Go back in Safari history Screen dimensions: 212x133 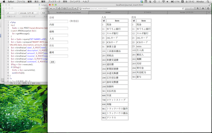[x=51, y=9]
